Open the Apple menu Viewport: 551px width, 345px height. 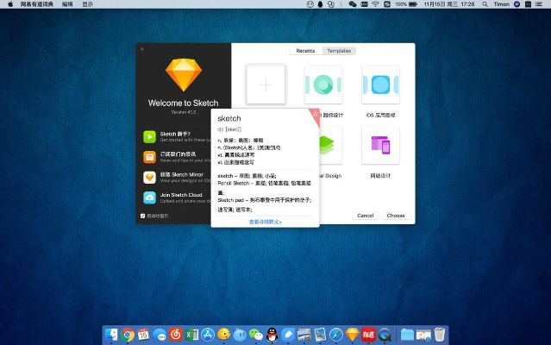click(10, 4)
